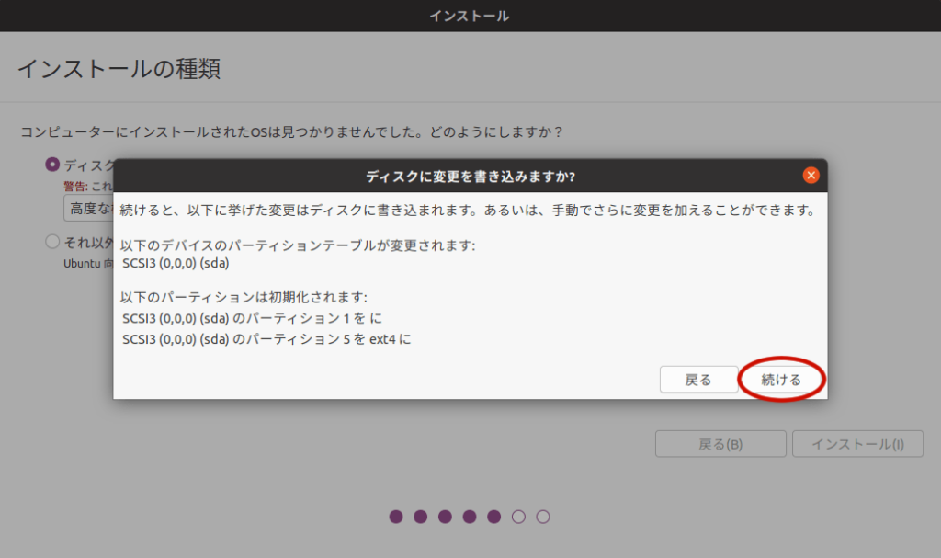This screenshot has width=941, height=558.
Task: Select the それ以外 radio option
Action: (51, 243)
